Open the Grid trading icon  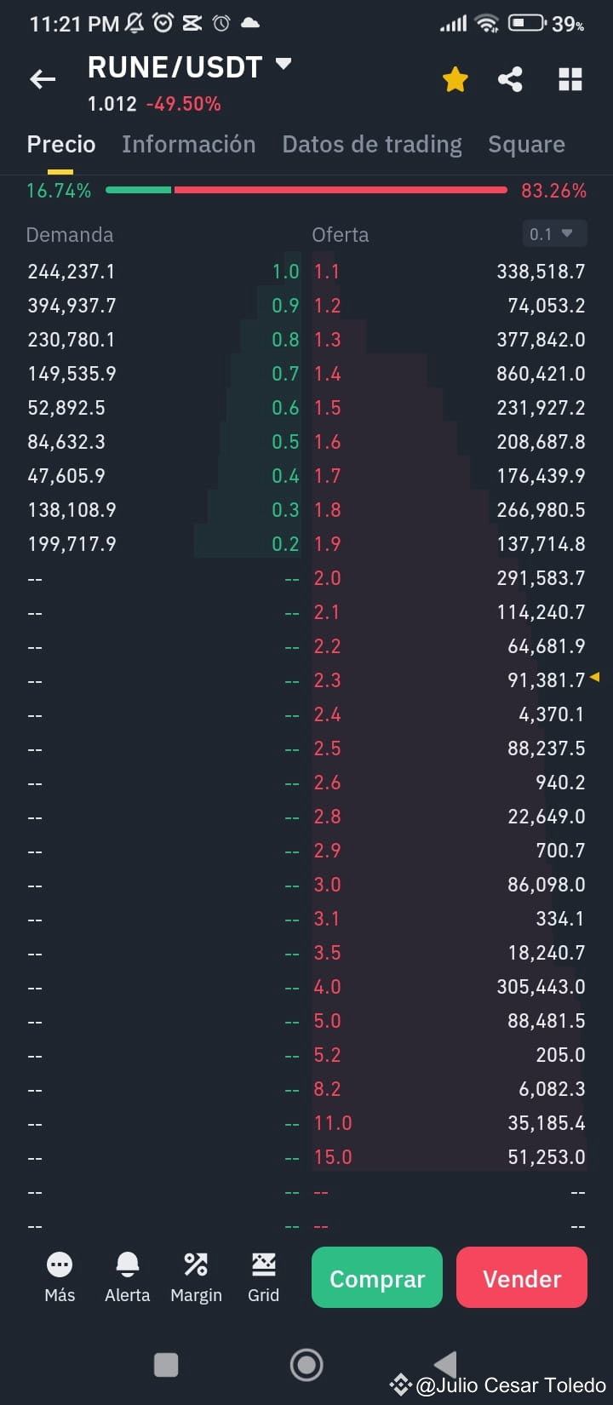pyautogui.click(x=264, y=1265)
